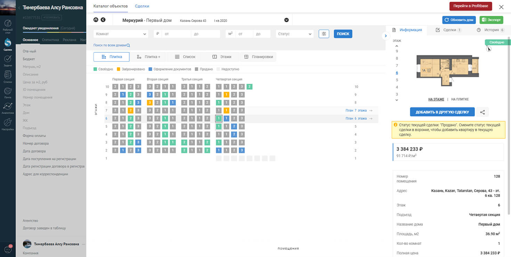Open Задачи in the left sidebar
The height and width of the screenshot is (257, 511).
click(x=8, y=61)
